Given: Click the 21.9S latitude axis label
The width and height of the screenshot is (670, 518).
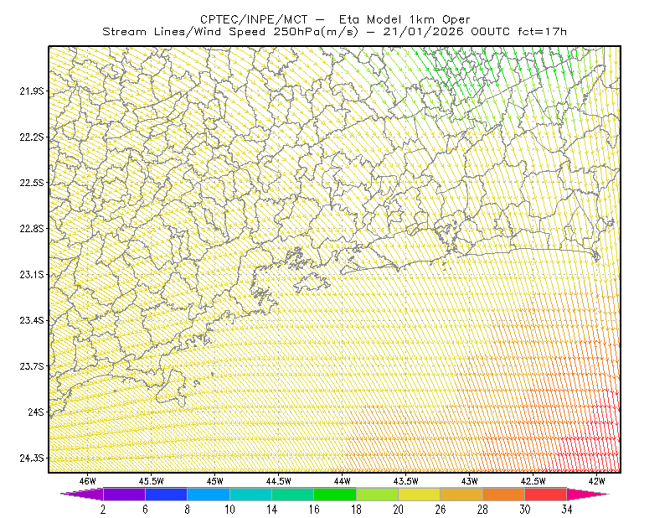Looking at the screenshot, I should [x=32, y=91].
